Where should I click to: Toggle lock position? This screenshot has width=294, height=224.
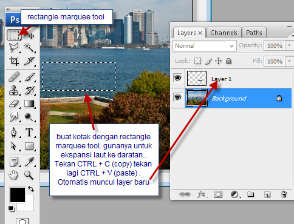[x=219, y=61]
